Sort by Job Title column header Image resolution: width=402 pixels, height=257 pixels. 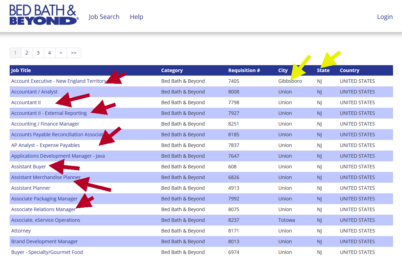click(21, 70)
